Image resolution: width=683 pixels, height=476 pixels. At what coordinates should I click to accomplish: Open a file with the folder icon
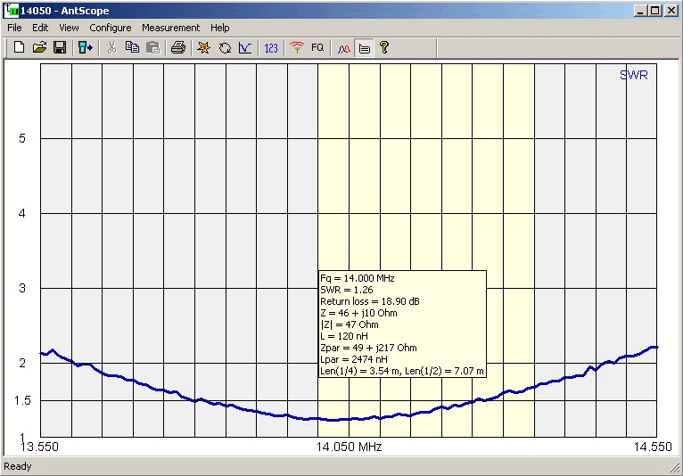[39, 48]
